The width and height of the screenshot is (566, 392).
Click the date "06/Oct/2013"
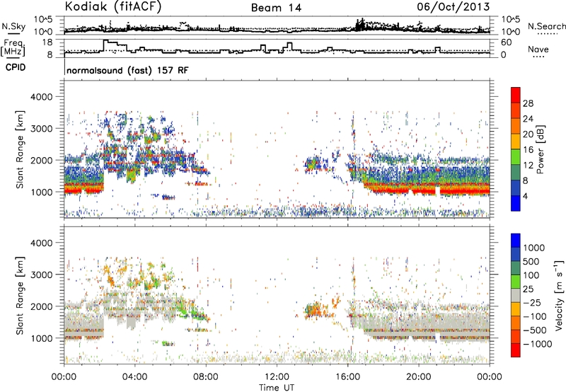454,6
